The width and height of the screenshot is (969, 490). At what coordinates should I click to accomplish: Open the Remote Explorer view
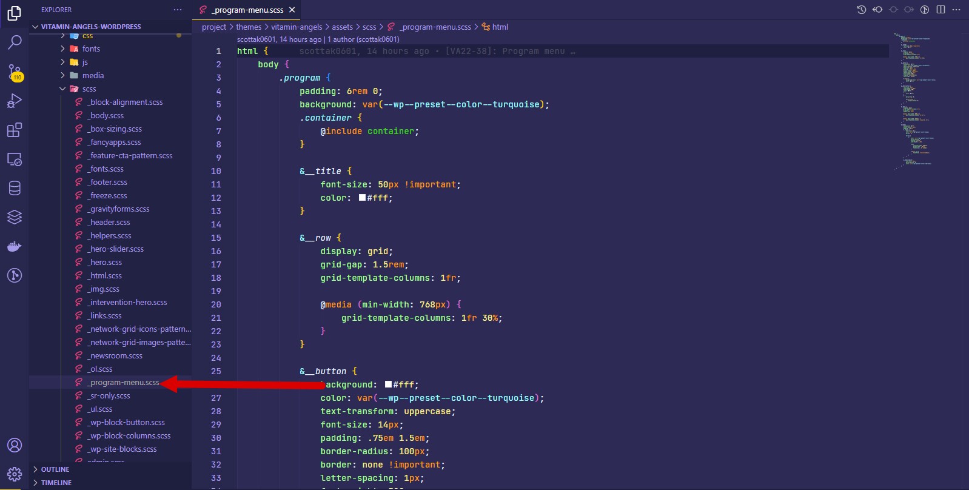pyautogui.click(x=15, y=159)
